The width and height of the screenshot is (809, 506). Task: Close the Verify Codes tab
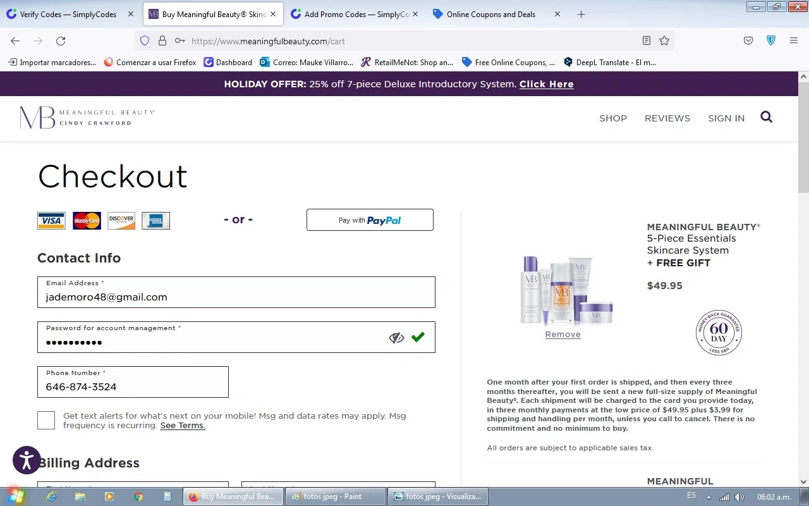tap(131, 14)
